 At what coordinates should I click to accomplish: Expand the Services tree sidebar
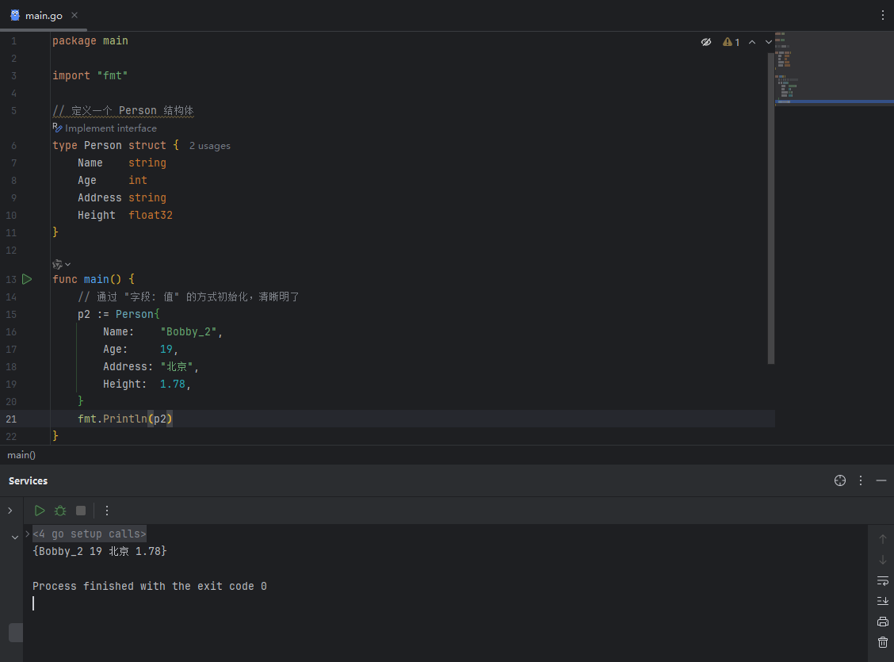(10, 511)
